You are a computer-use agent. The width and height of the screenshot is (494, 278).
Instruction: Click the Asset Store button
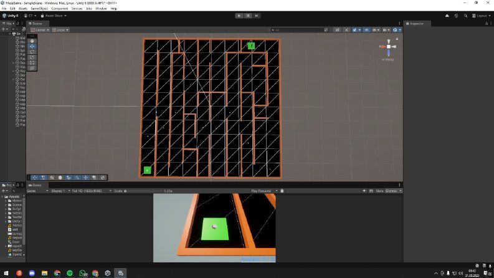[54, 16]
